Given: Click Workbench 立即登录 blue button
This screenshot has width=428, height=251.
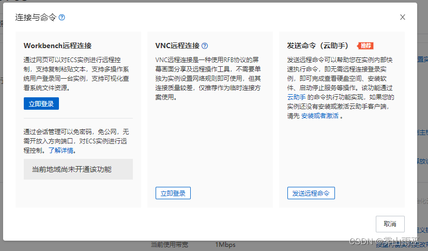Looking at the screenshot, I should tap(41, 104).
